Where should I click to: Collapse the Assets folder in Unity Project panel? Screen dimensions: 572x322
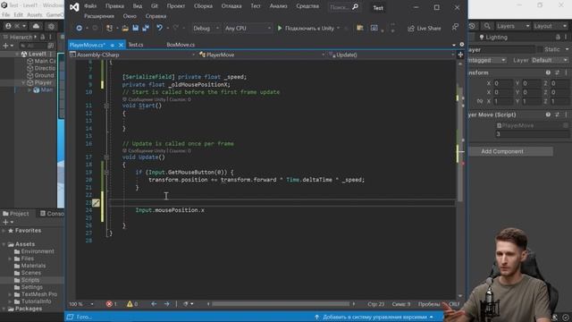pyautogui.click(x=4, y=244)
